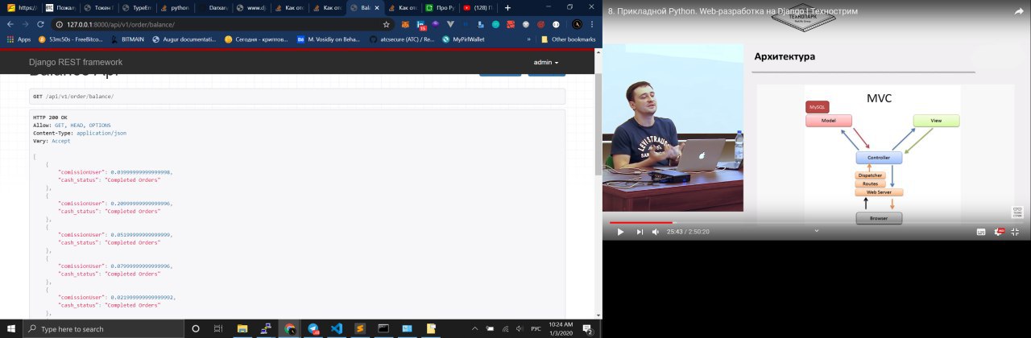Open Visual Studio Code from the taskbar
The height and width of the screenshot is (338, 1031).
[x=337, y=328]
